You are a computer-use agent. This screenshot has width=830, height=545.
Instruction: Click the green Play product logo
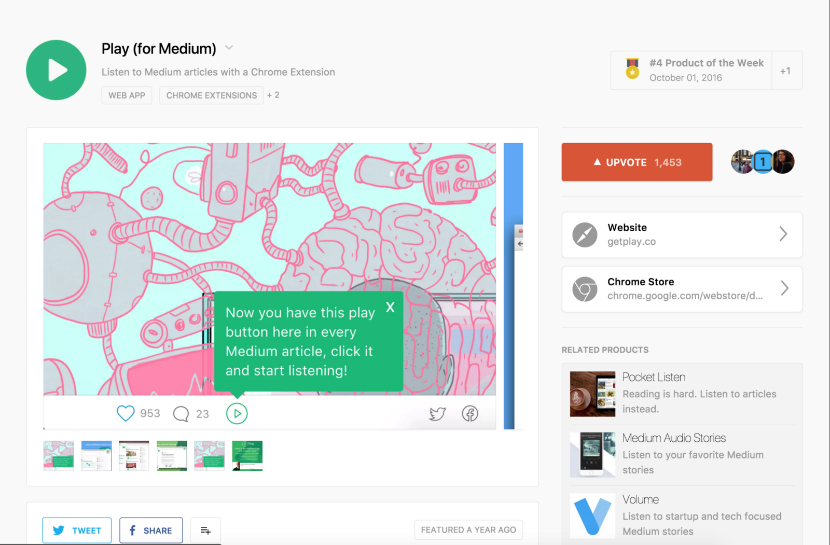pos(56,70)
